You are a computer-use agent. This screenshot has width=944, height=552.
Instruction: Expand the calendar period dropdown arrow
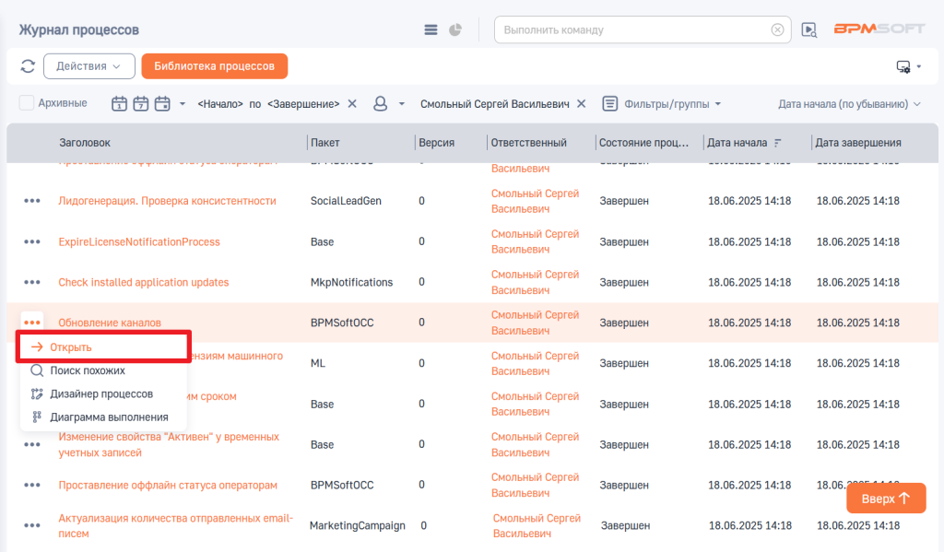182,103
